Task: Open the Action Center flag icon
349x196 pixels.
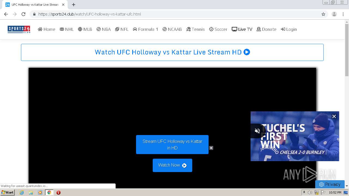Action: point(323,192)
